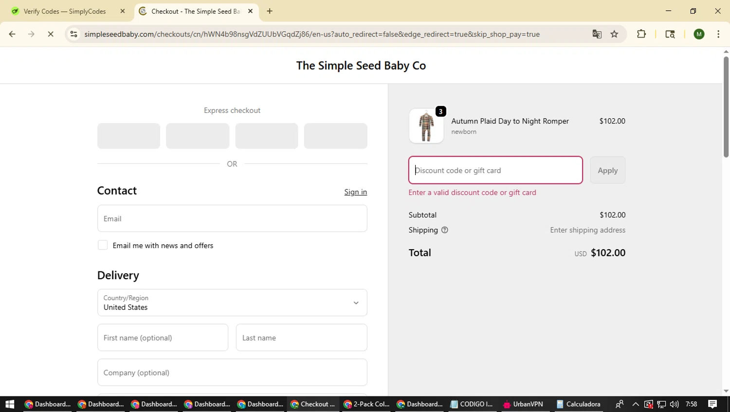Select the Checkout - The Simple Seed tab
Image resolution: width=730 pixels, height=412 pixels.
197,11
